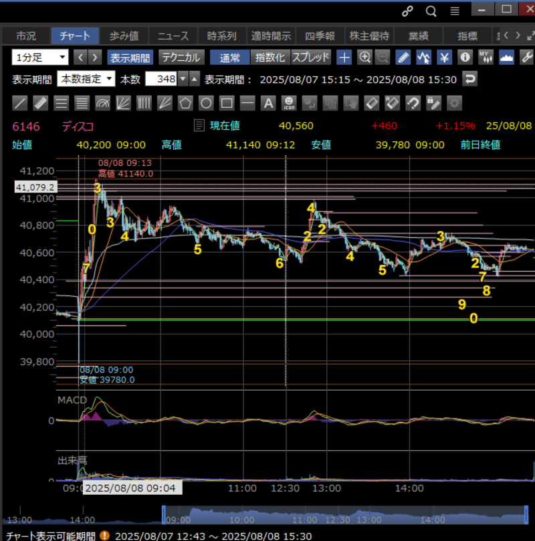
Task: Switch to the 歩み値 tab
Action: click(124, 36)
